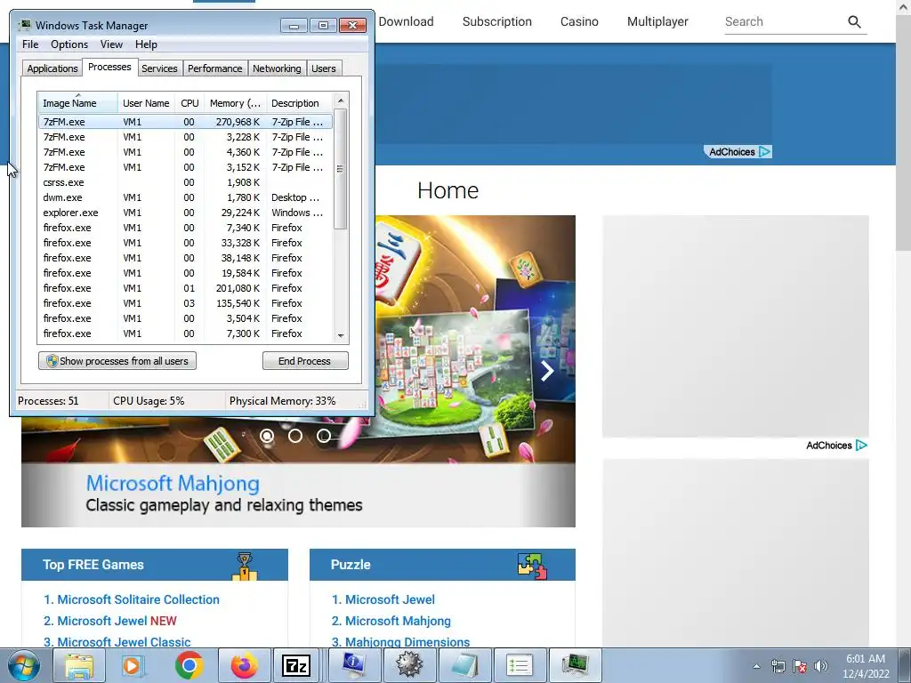This screenshot has height=683, width=911.
Task: Click process list scrollbar down arrow
Action: point(341,335)
